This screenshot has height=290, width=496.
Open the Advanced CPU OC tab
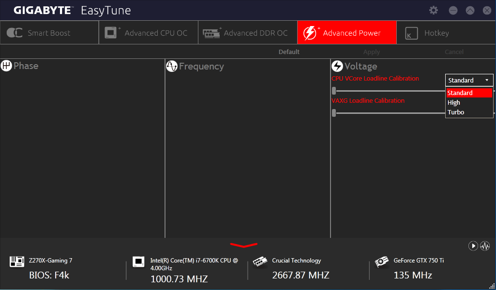(149, 32)
